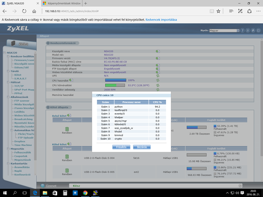Click the browser refresh button

(24, 11)
